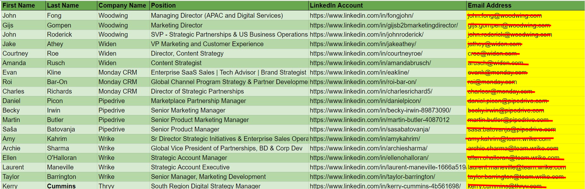
Task: Open Courtney Roe's LinkedIn link
Action: pos(366,53)
